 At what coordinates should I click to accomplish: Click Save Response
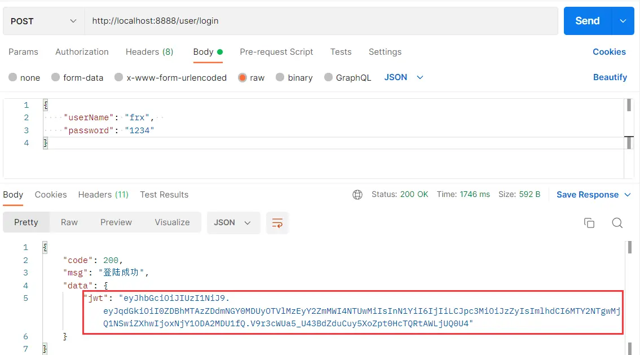[x=588, y=195]
